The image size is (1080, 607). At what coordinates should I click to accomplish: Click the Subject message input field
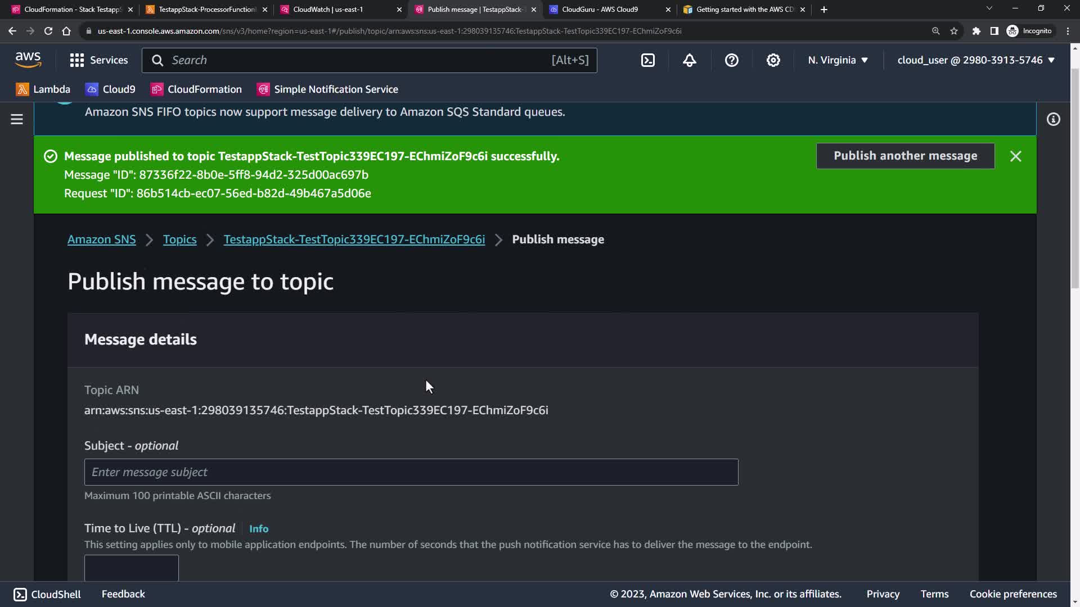pyautogui.click(x=411, y=472)
